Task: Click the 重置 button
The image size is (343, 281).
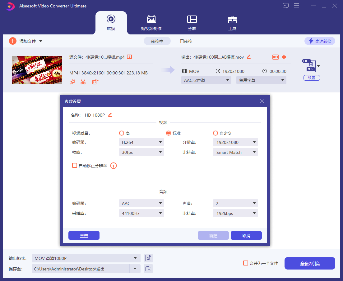Action: coord(84,235)
